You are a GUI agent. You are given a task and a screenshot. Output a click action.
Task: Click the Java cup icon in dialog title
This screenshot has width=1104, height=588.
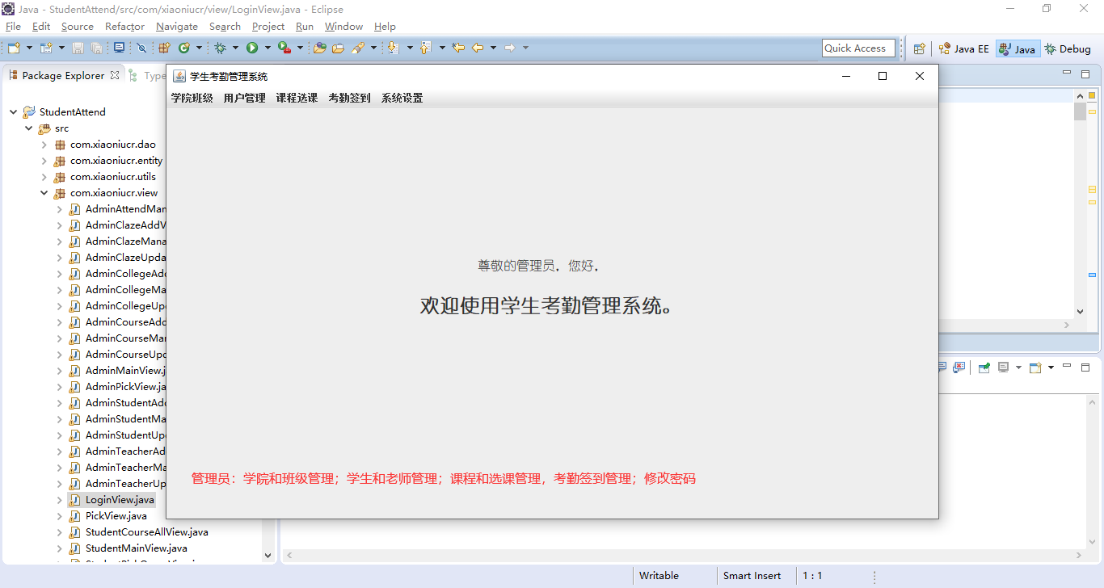(x=179, y=76)
